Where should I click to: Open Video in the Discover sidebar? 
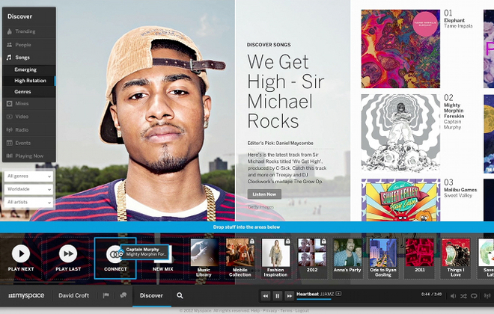29,117
